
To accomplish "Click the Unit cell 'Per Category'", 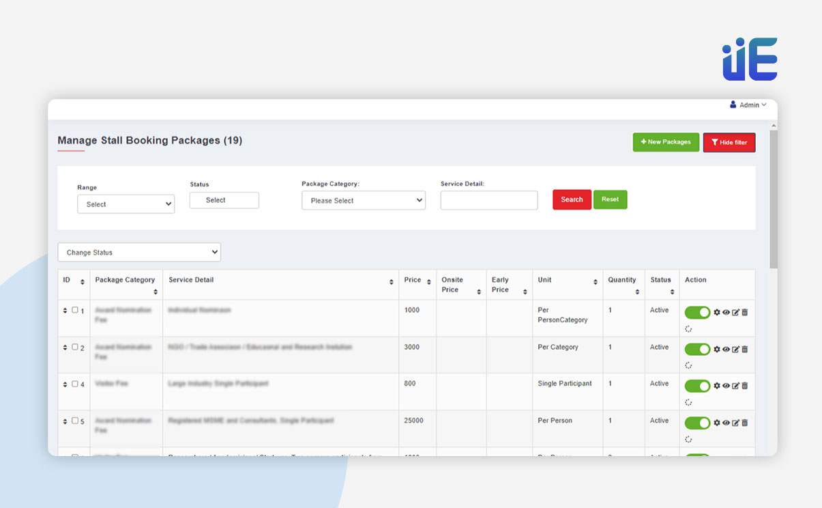I will click(558, 347).
